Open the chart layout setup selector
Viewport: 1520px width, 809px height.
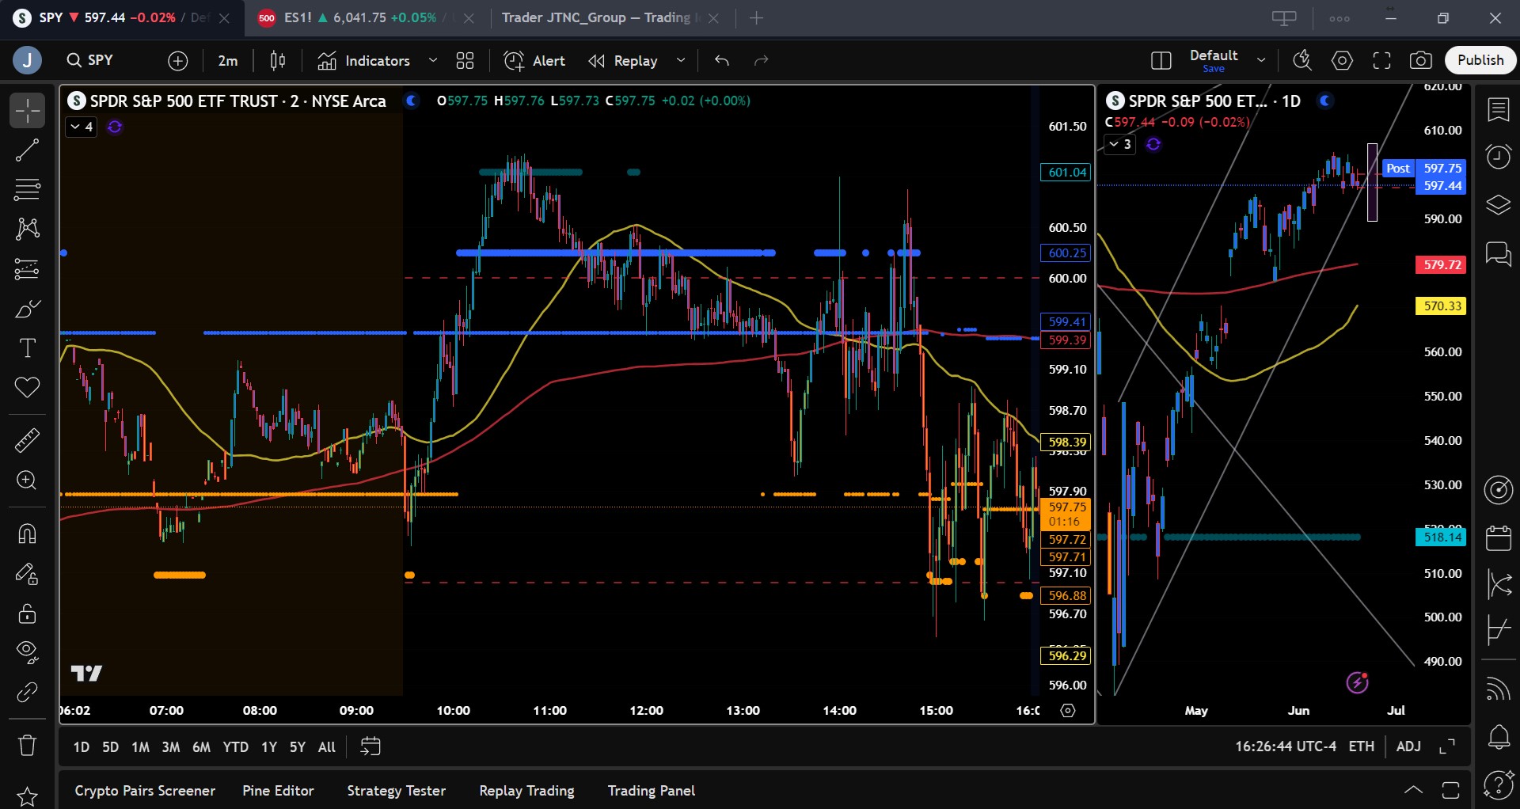click(x=1161, y=60)
